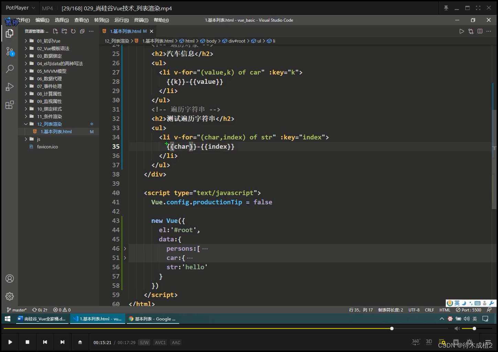498x352 pixels.
Task: Click the New Folder icon in explorer
Action: point(64,31)
